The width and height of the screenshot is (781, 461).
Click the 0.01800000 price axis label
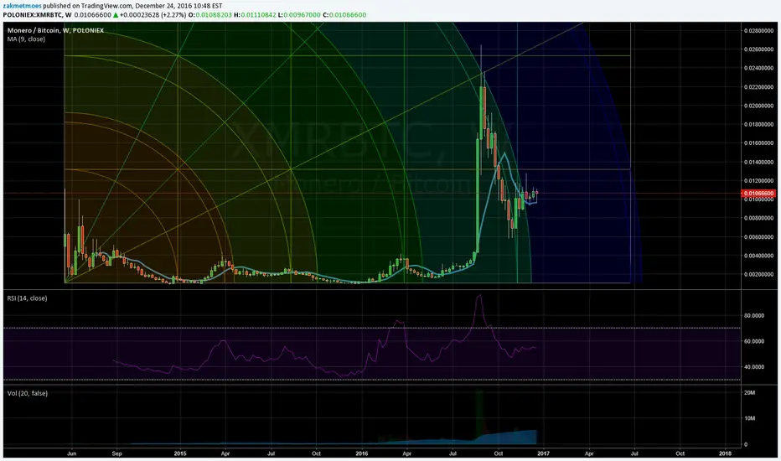(759, 124)
